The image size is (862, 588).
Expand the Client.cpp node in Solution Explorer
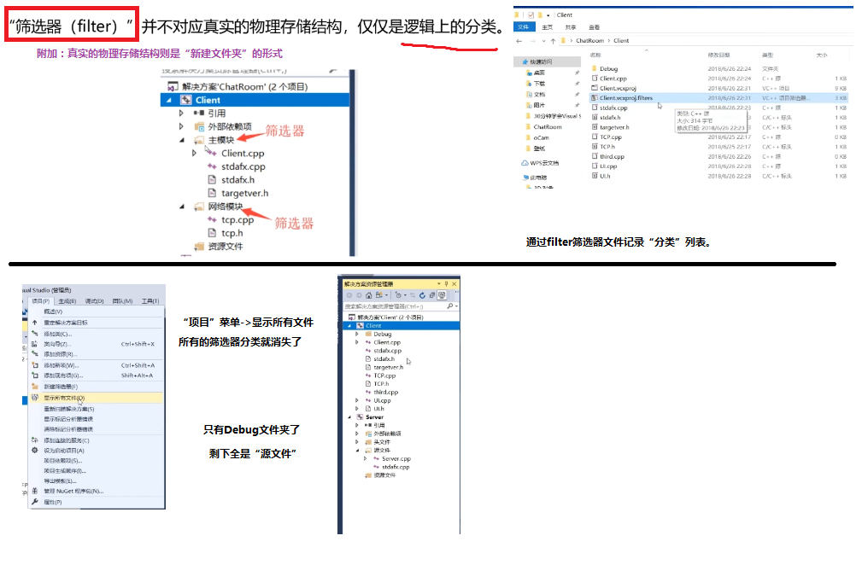point(356,342)
